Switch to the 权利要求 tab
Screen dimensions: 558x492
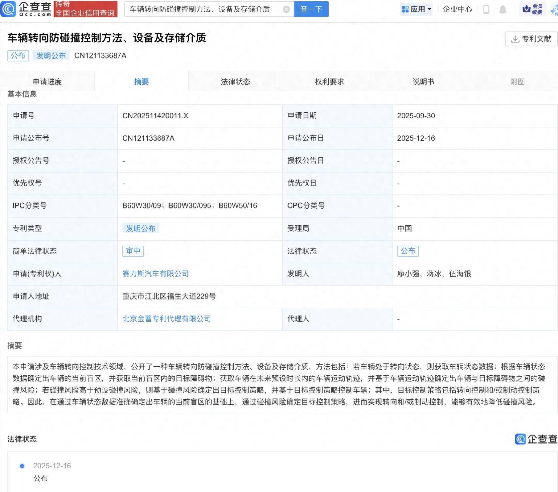pos(329,81)
